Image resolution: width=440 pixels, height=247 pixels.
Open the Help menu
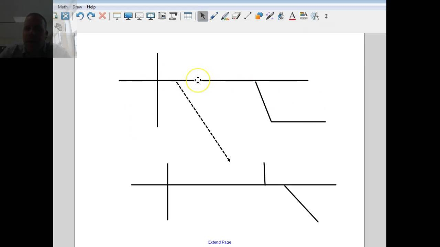click(x=91, y=7)
